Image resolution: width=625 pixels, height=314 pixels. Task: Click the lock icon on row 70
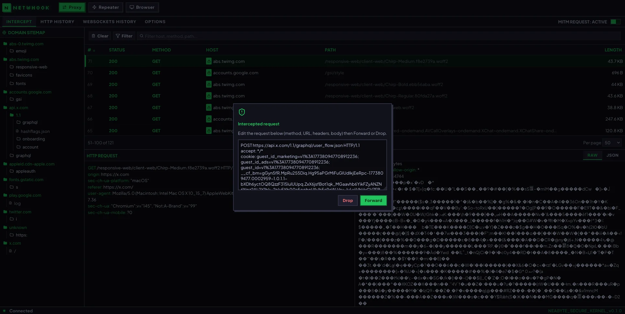[x=209, y=73]
